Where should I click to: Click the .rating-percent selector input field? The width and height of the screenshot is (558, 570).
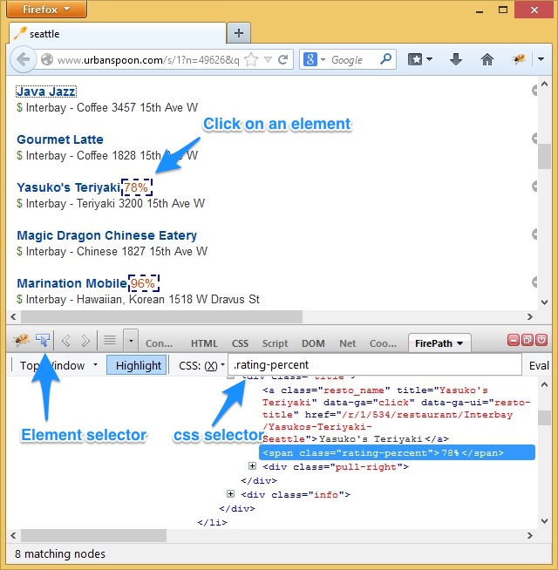pos(375,365)
